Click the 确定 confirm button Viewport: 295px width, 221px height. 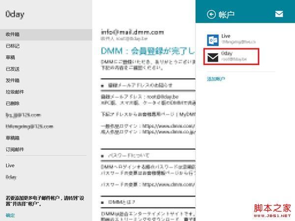coord(10,215)
